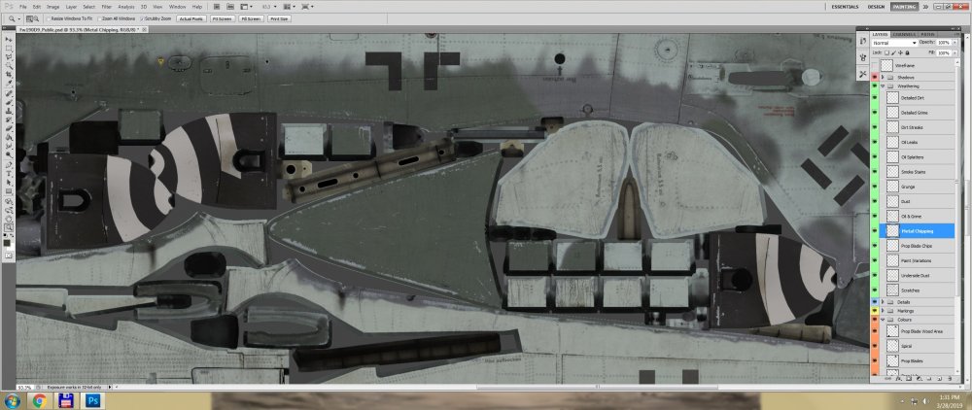This screenshot has height=410, width=972.
Task: Expand the Shadows layer group
Action: pyautogui.click(x=883, y=77)
